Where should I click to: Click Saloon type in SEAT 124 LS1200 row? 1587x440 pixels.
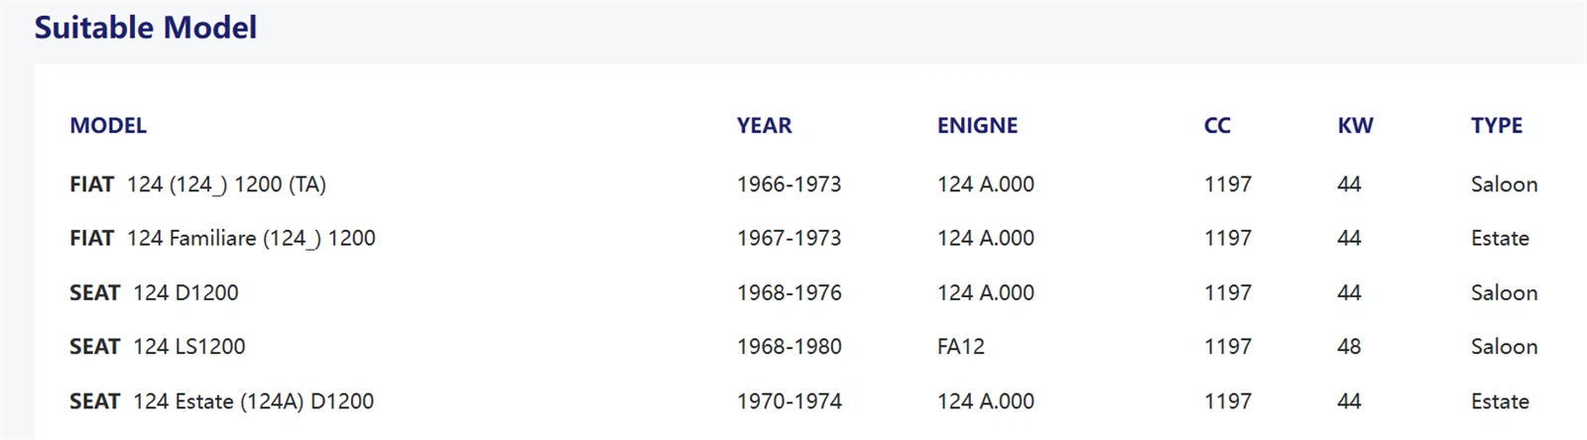click(x=1504, y=347)
